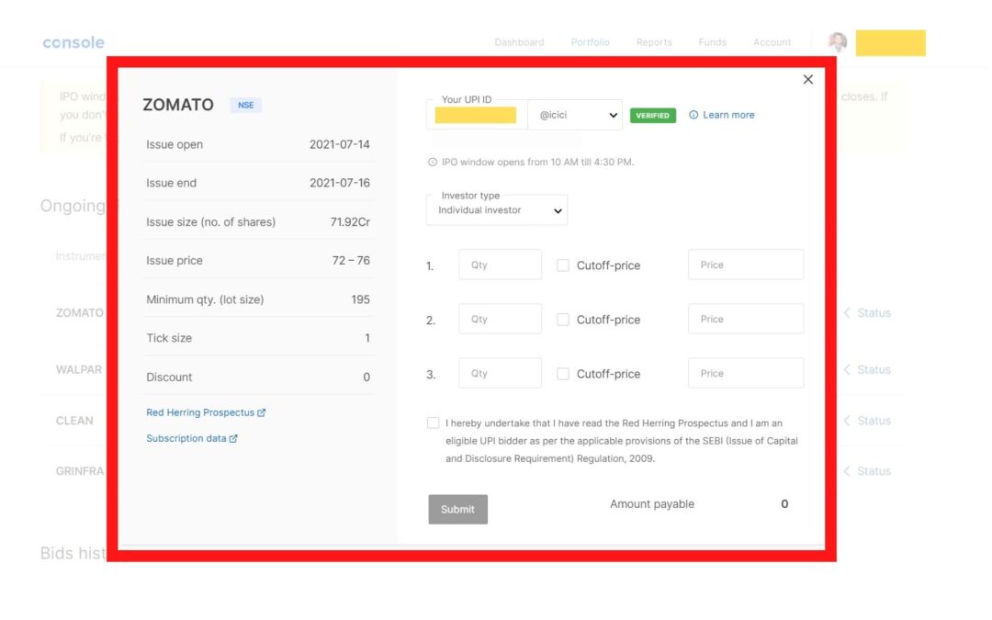
Task: Tick Cutoff-price checkbox for bid 1
Action: pos(562,265)
